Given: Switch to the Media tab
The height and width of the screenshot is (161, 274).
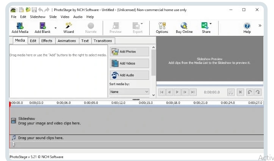Looking at the screenshot, I should 20,40.
